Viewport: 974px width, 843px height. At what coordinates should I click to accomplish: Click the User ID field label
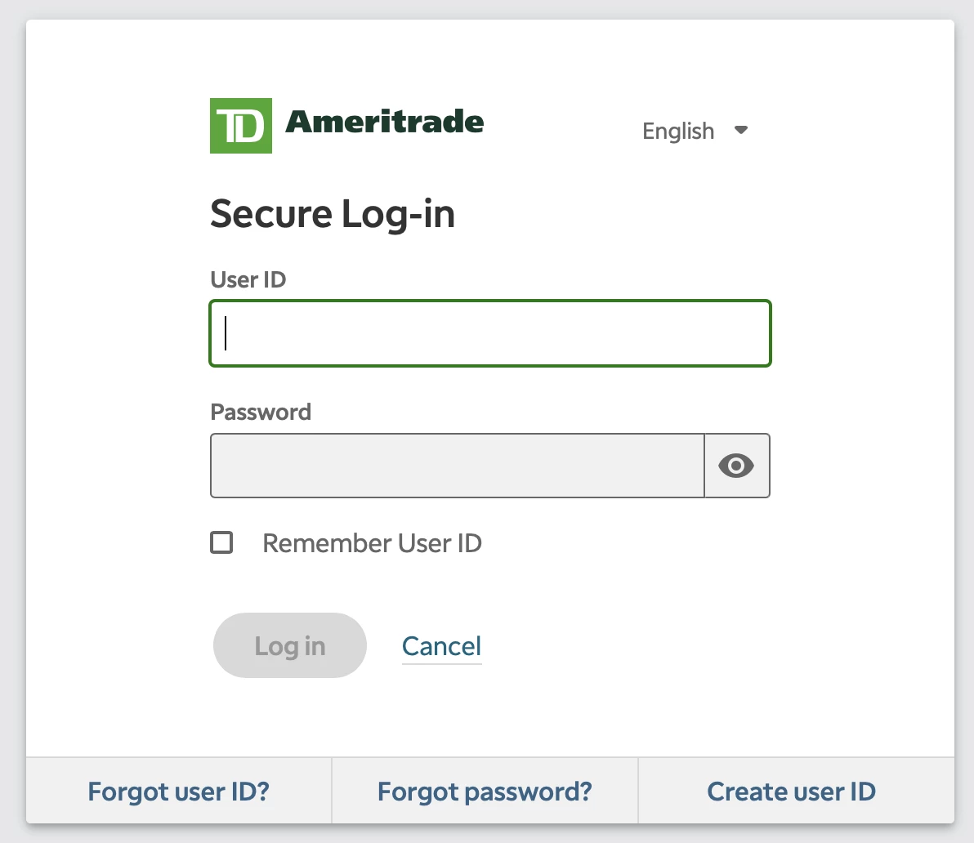[248, 279]
